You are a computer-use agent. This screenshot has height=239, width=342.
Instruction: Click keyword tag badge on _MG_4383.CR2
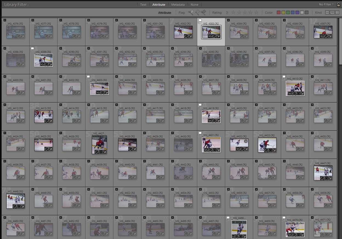214,36
